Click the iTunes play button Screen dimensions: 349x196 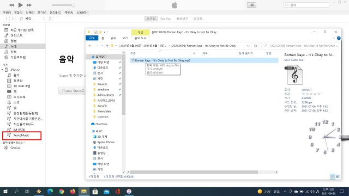point(20,5)
